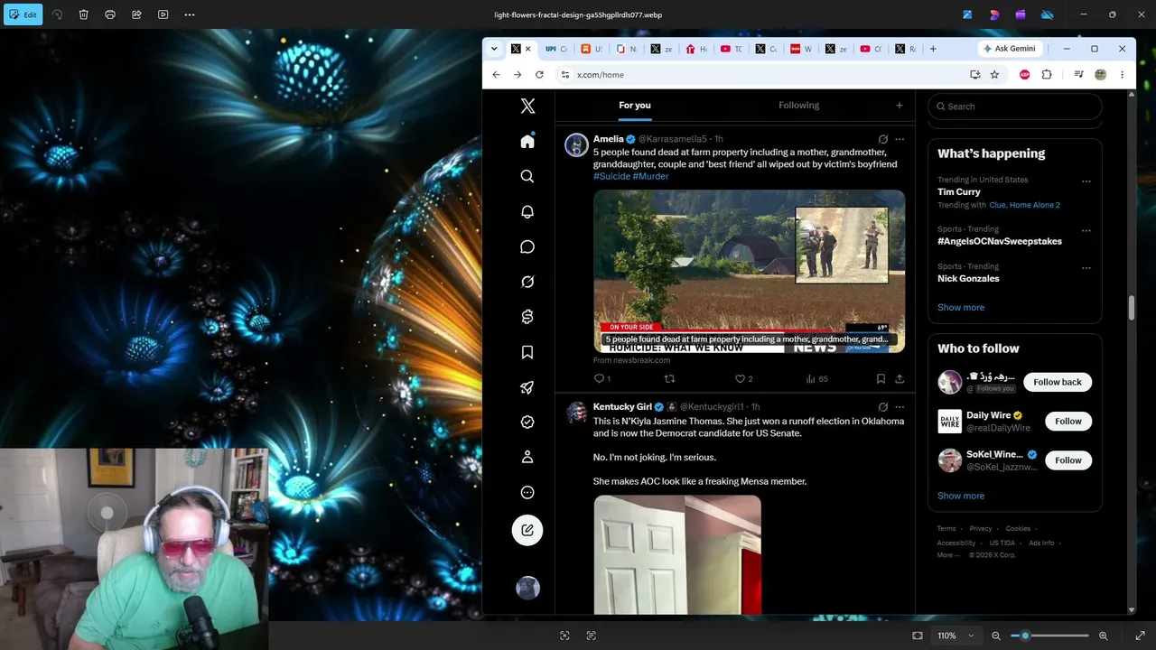Follow SoKel Wine account
The width and height of the screenshot is (1156, 650).
coord(1068,460)
